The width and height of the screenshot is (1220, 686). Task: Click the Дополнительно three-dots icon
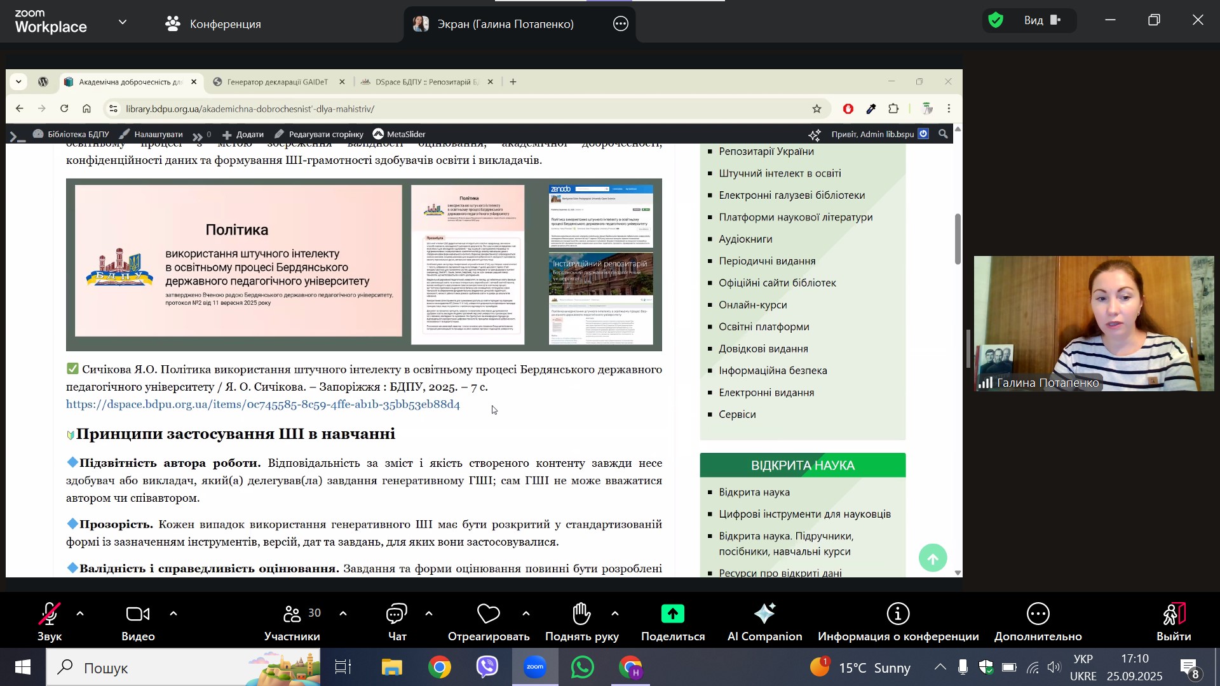click(x=1038, y=614)
